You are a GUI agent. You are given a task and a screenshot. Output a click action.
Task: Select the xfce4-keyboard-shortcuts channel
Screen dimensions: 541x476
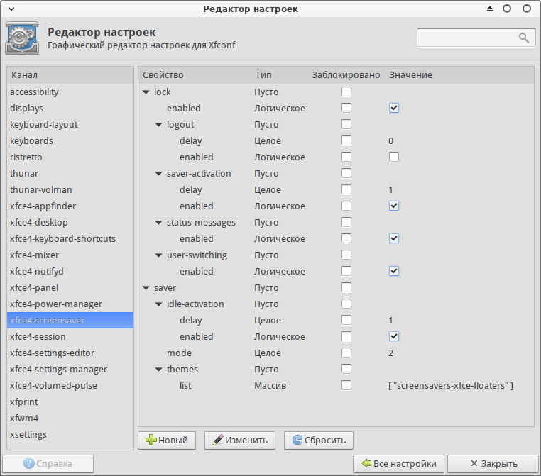(70, 239)
